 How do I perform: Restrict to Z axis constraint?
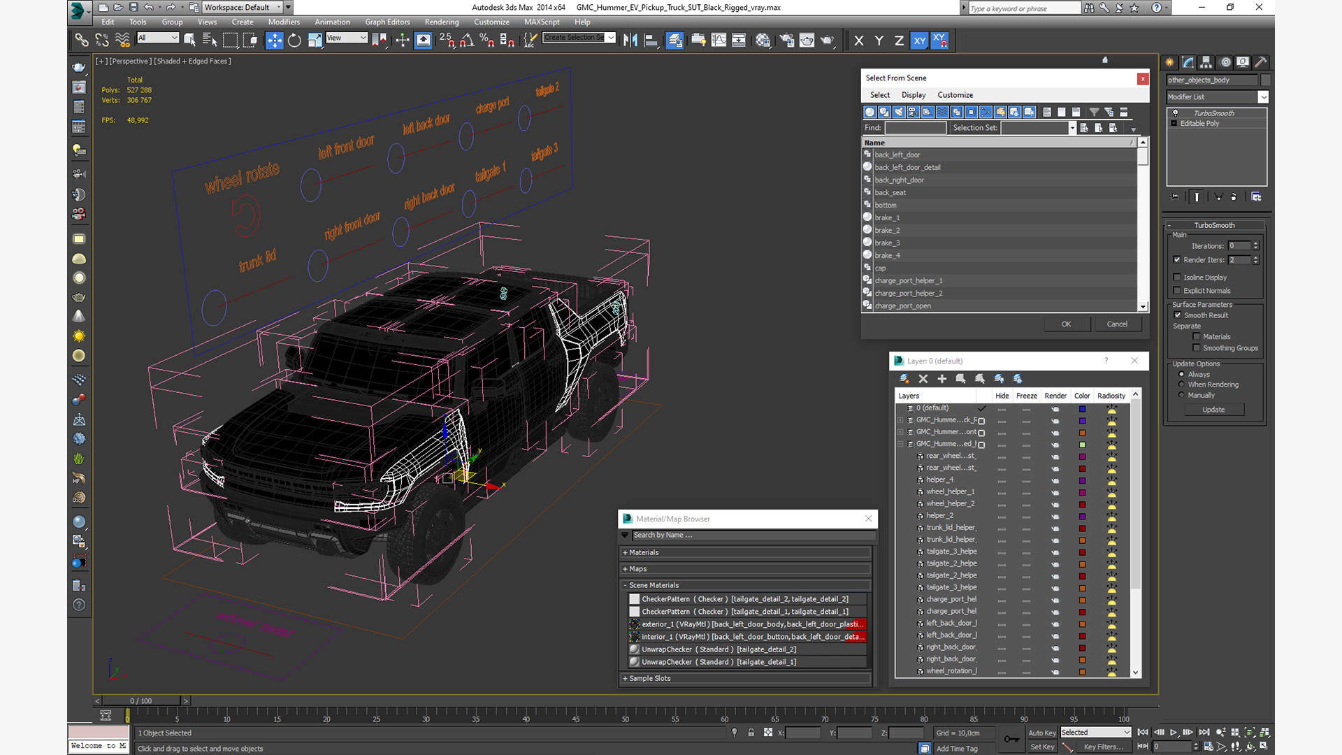tap(899, 41)
